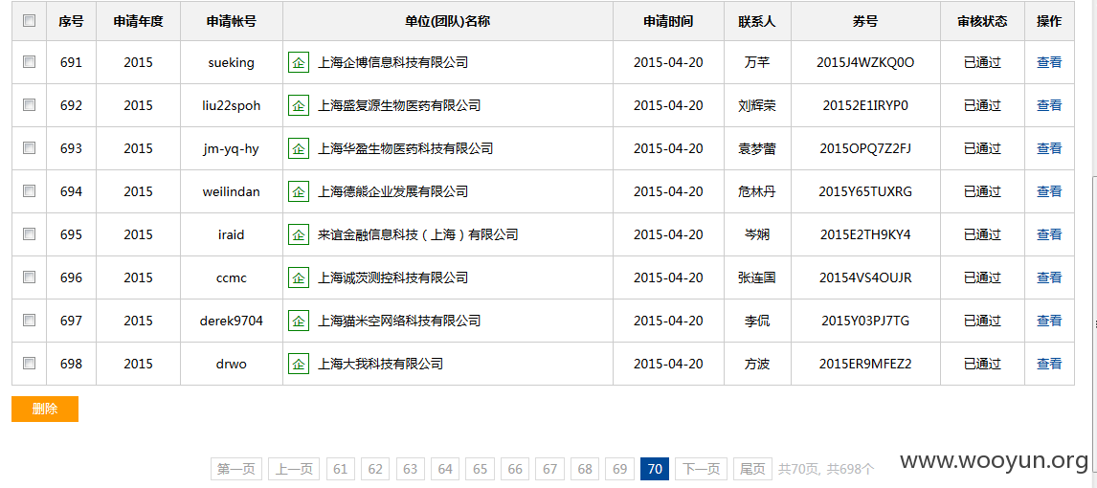The image size is (1097, 488).
Task: Open page 66 in pagination
Action: point(515,469)
